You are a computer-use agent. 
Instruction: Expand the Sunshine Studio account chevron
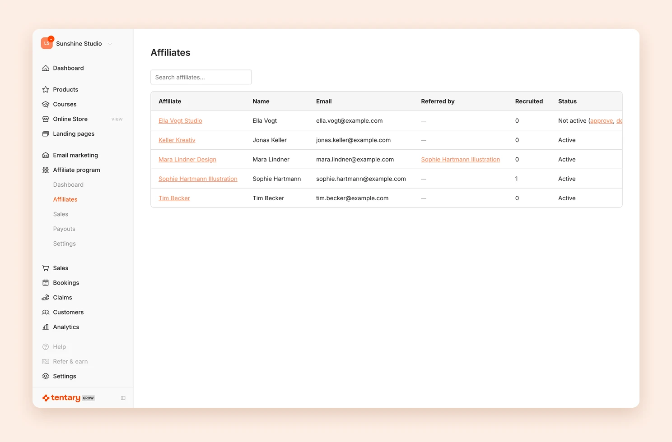(x=110, y=44)
